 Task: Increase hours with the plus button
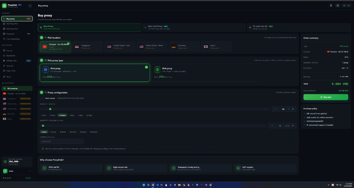[x=293, y=109]
